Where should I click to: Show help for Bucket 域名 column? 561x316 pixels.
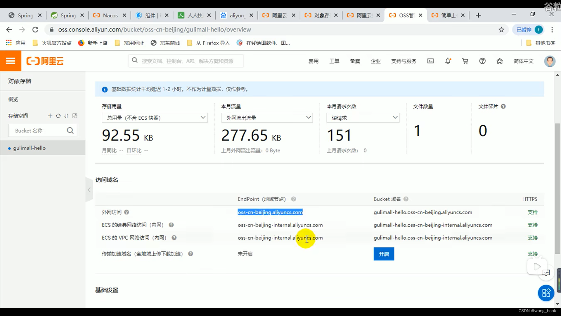pyautogui.click(x=406, y=199)
